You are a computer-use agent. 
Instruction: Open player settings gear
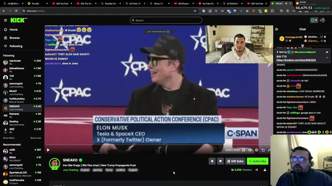tap(257, 150)
